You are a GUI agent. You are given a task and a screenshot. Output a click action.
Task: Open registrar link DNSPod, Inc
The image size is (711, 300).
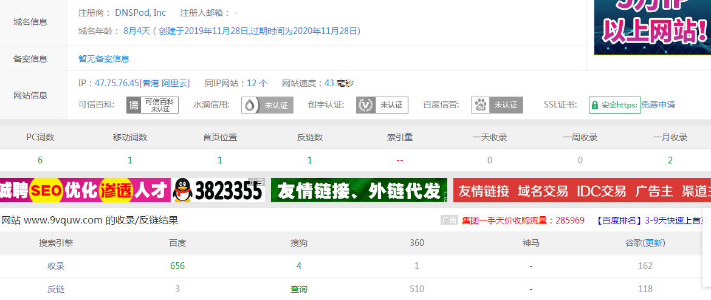(x=140, y=13)
